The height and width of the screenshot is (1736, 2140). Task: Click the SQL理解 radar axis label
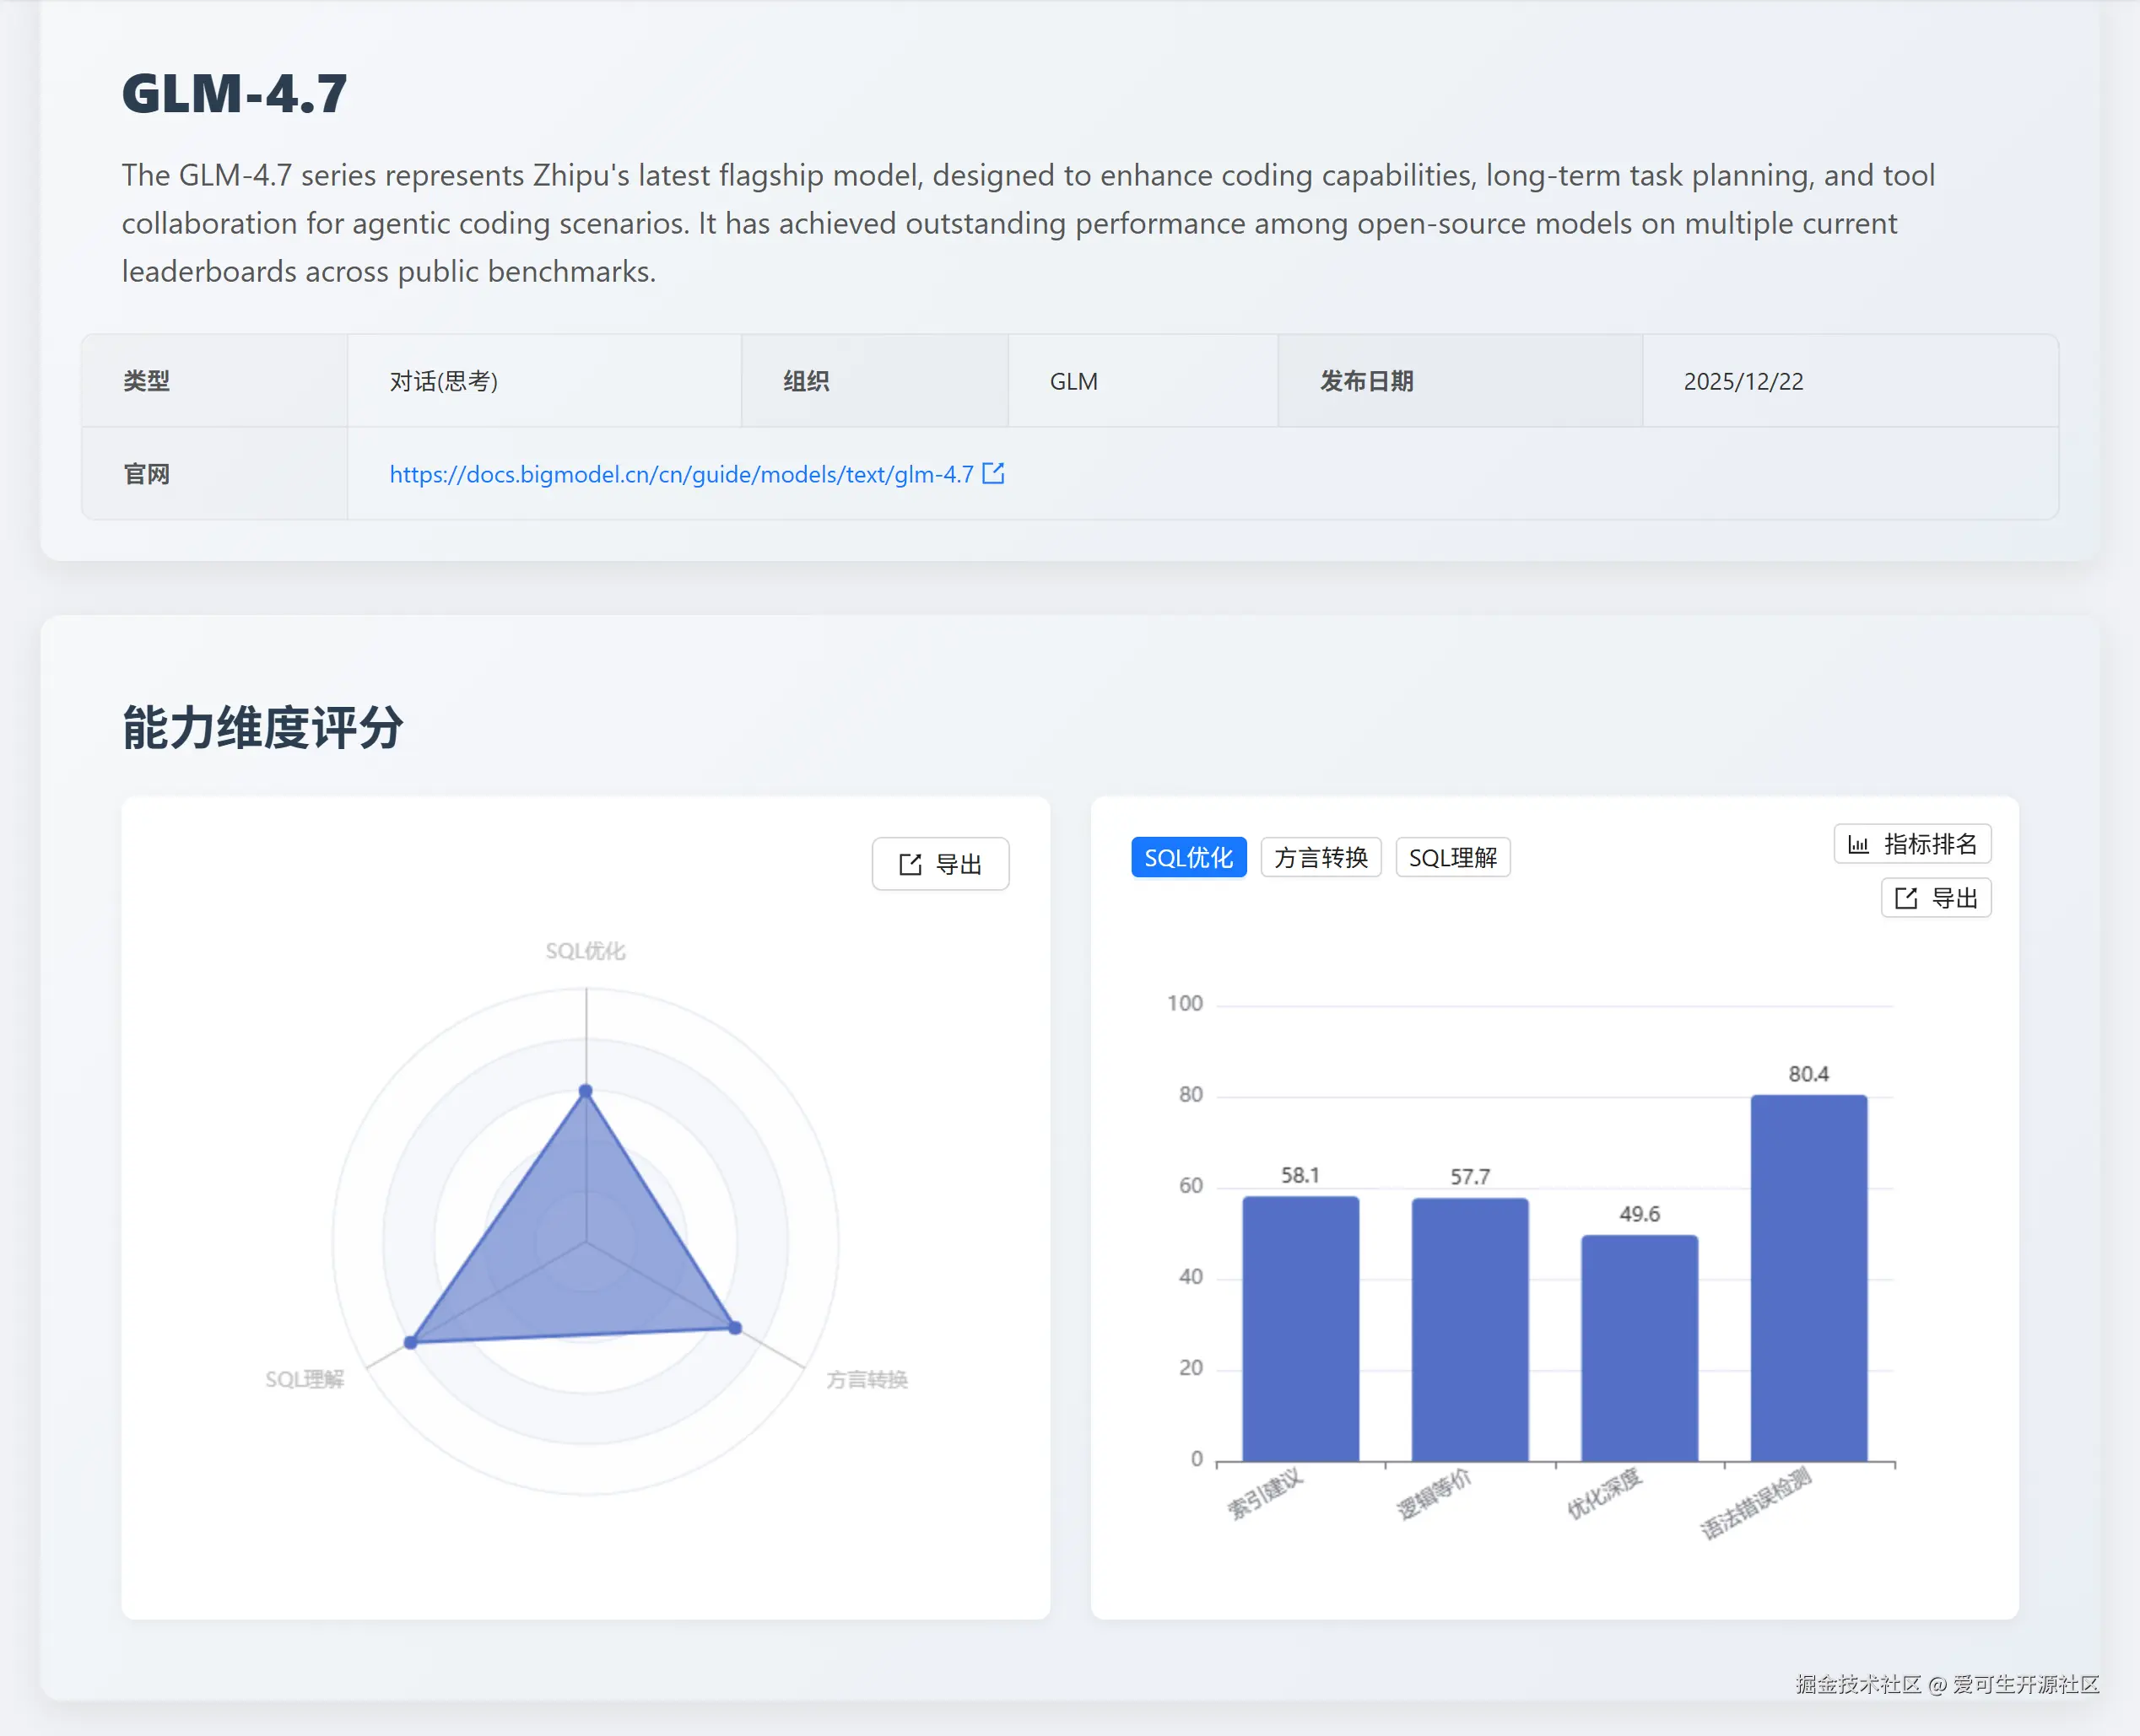point(304,1379)
